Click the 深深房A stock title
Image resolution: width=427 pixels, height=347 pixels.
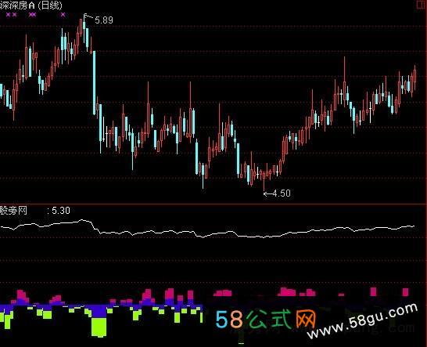(x=18, y=5)
